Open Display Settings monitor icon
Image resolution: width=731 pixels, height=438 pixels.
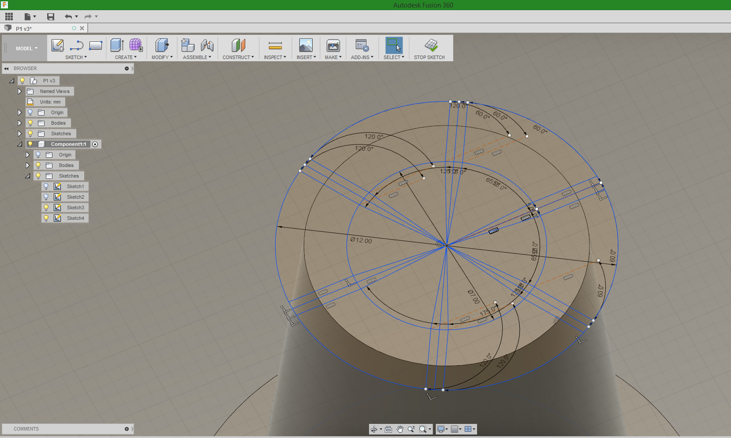pos(440,429)
